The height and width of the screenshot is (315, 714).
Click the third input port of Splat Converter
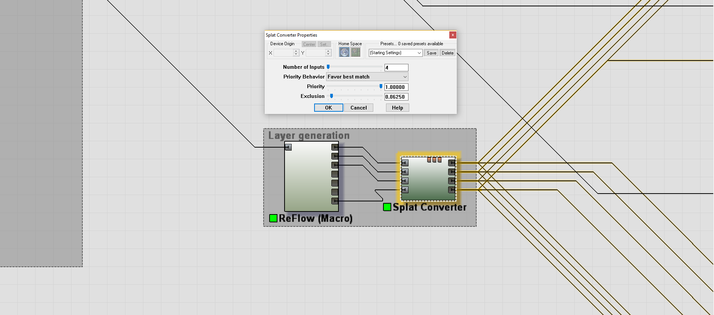point(405,181)
